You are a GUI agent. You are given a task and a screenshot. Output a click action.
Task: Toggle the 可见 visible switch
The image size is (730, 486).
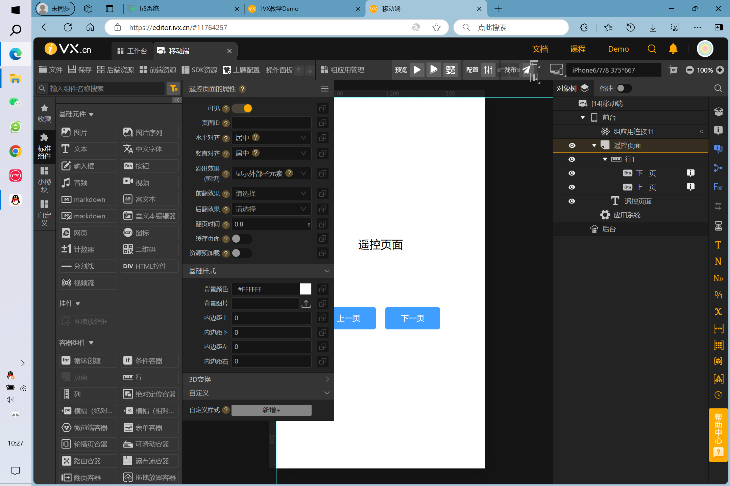pyautogui.click(x=243, y=108)
